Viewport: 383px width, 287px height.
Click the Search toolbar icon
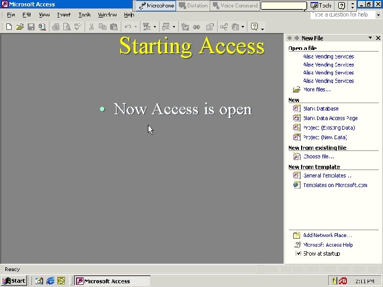[x=42, y=27]
